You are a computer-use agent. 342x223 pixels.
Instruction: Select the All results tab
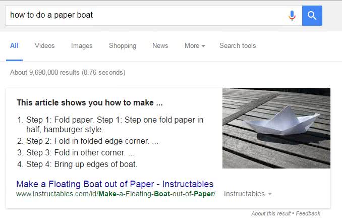[x=15, y=45]
